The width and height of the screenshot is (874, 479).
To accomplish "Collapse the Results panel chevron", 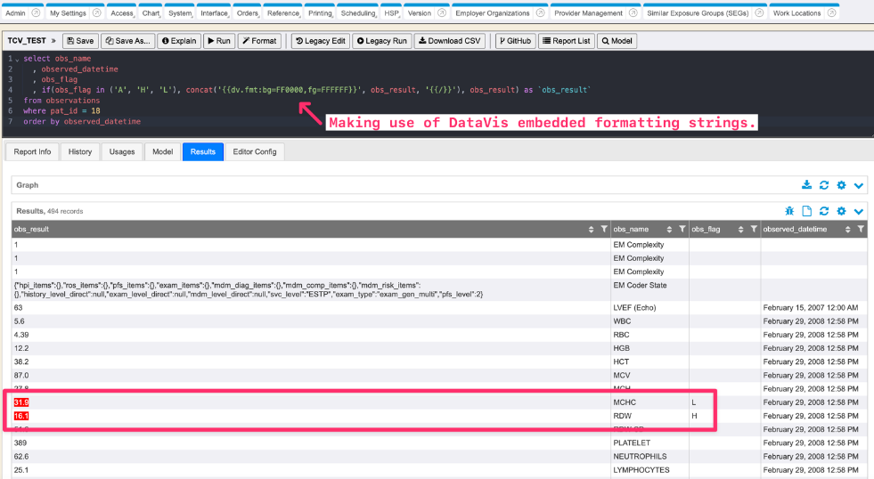I will [x=859, y=211].
